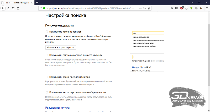
Task: Minimize the browser window
Action: pyautogui.click(x=192, y=2)
